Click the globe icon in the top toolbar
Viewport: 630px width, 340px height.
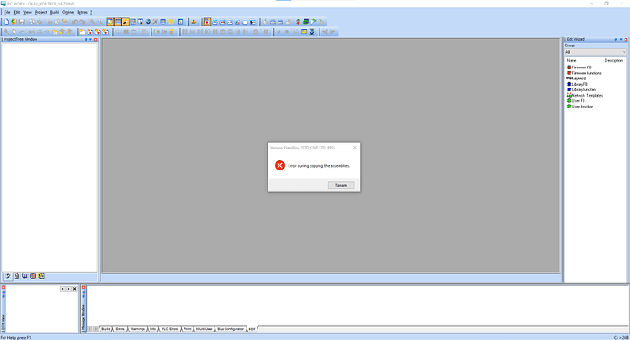pyautogui.click(x=148, y=22)
